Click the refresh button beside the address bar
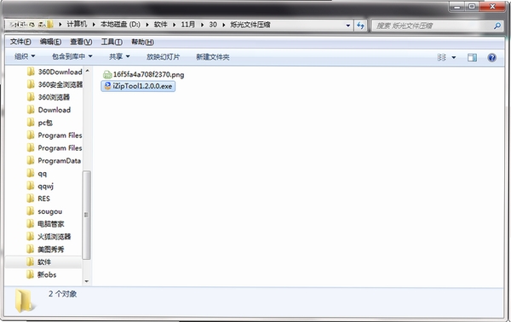The image size is (511, 322). [360, 25]
